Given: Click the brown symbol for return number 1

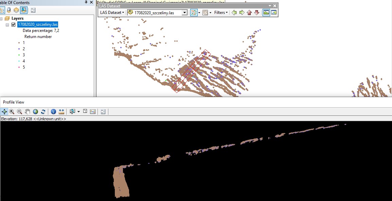Looking at the screenshot, I should click(x=19, y=43).
